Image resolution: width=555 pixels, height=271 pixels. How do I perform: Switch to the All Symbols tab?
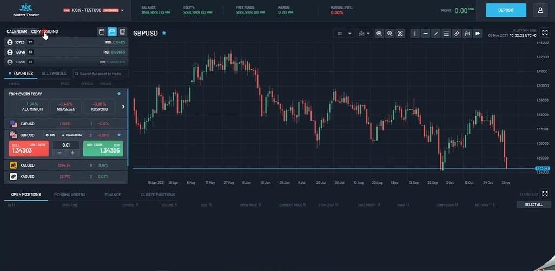[54, 74]
